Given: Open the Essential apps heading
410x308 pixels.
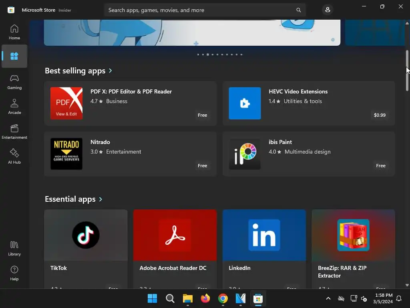Looking at the screenshot, I should tap(70, 199).
